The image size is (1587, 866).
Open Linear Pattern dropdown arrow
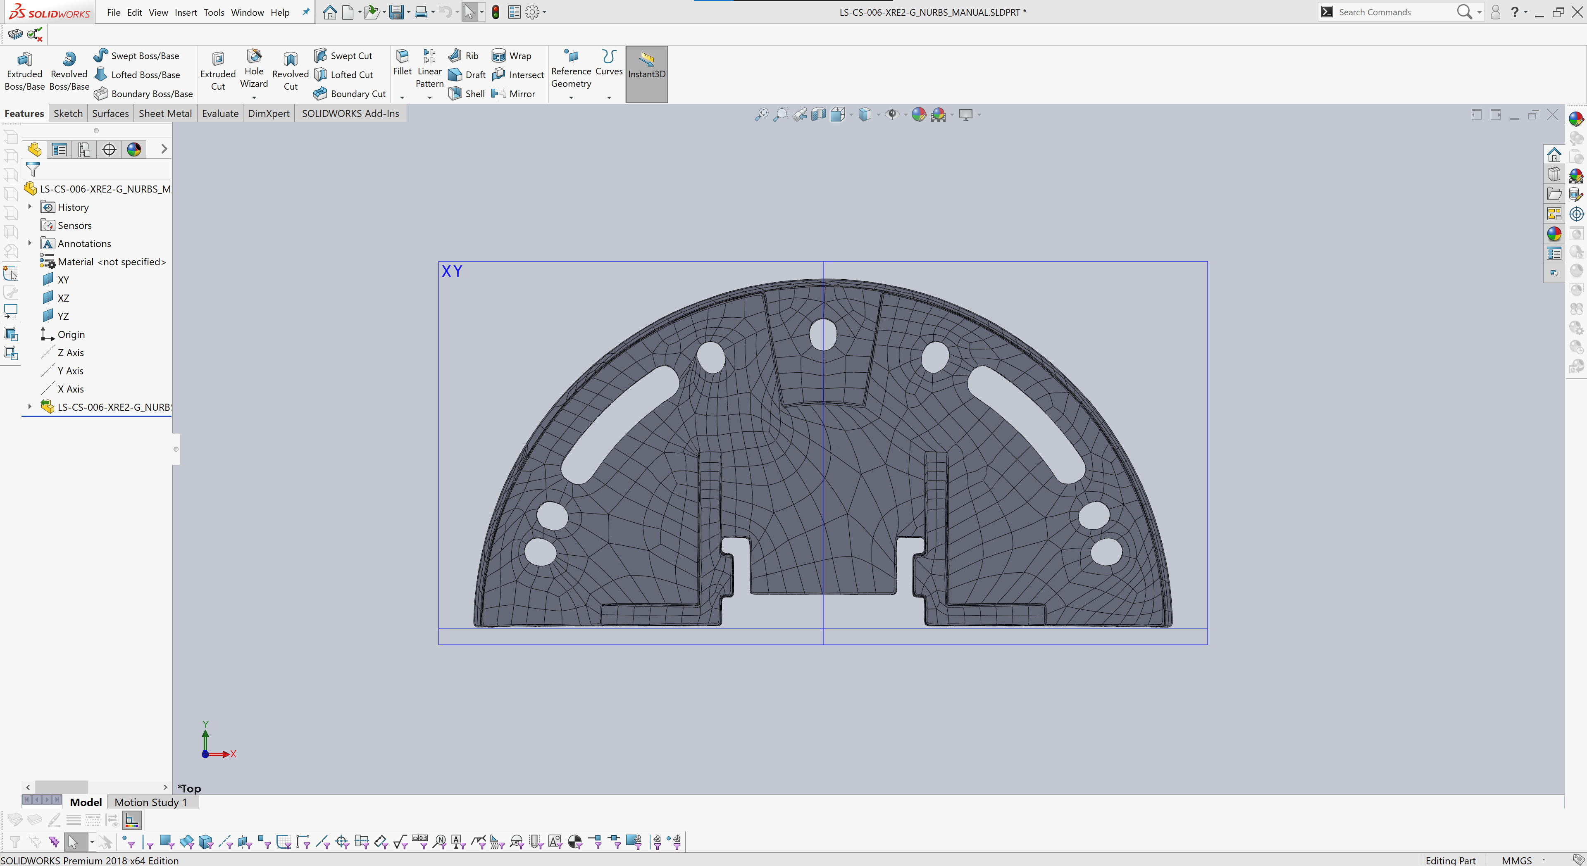pos(429,98)
